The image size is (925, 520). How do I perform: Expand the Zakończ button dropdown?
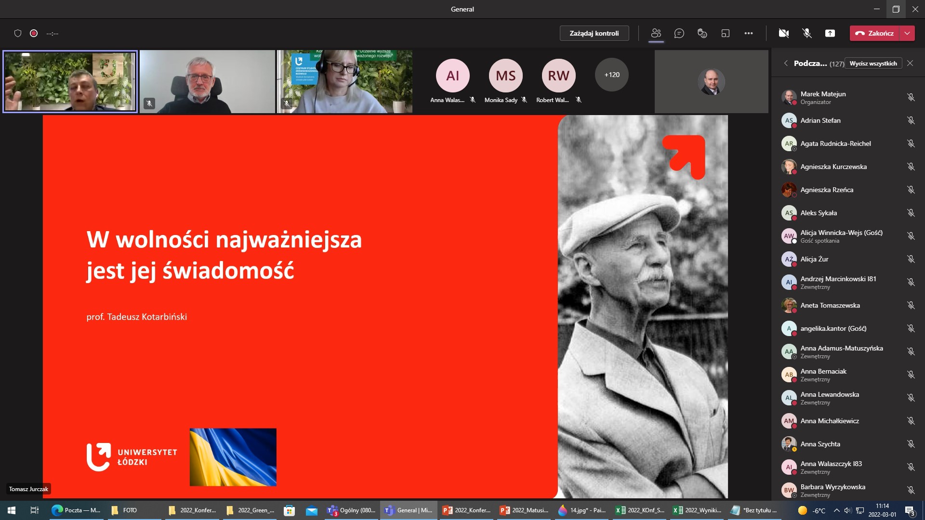coord(908,33)
